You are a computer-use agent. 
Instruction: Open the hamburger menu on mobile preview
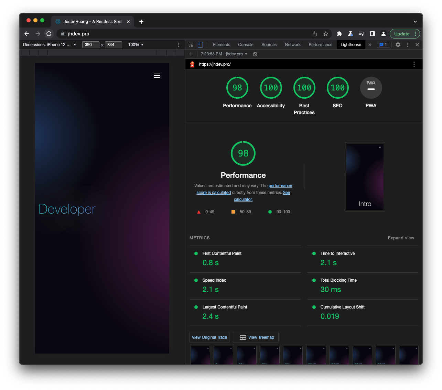tap(157, 76)
